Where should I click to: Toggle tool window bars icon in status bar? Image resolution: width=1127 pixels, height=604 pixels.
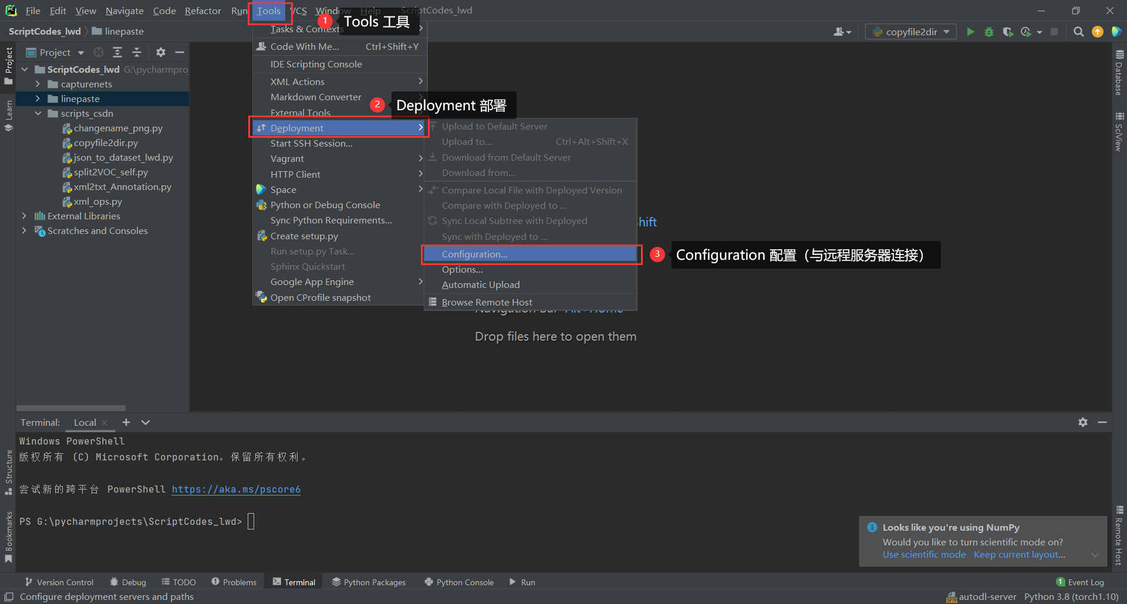click(x=9, y=597)
